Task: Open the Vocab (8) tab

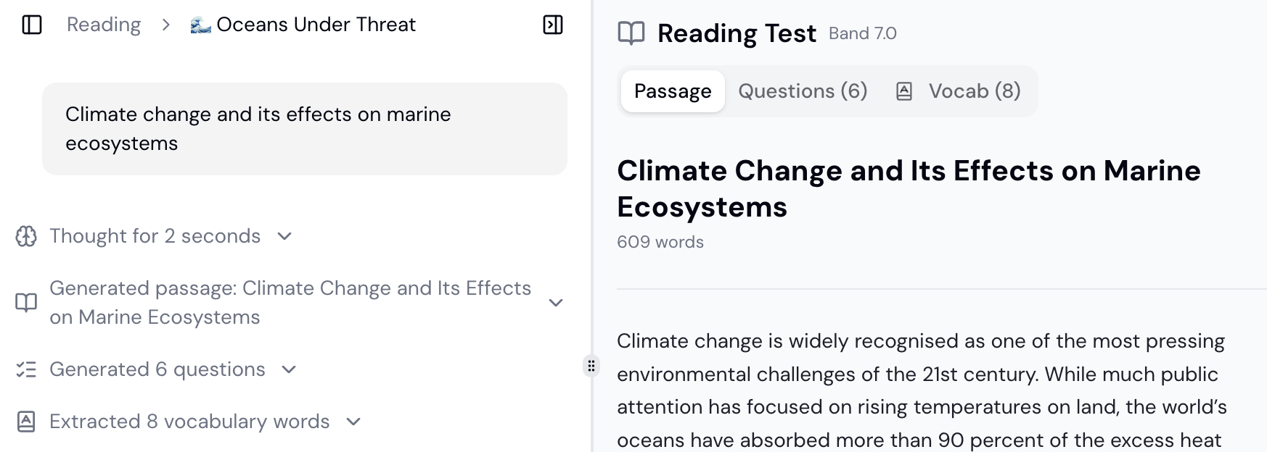Action: pyautogui.click(x=974, y=91)
